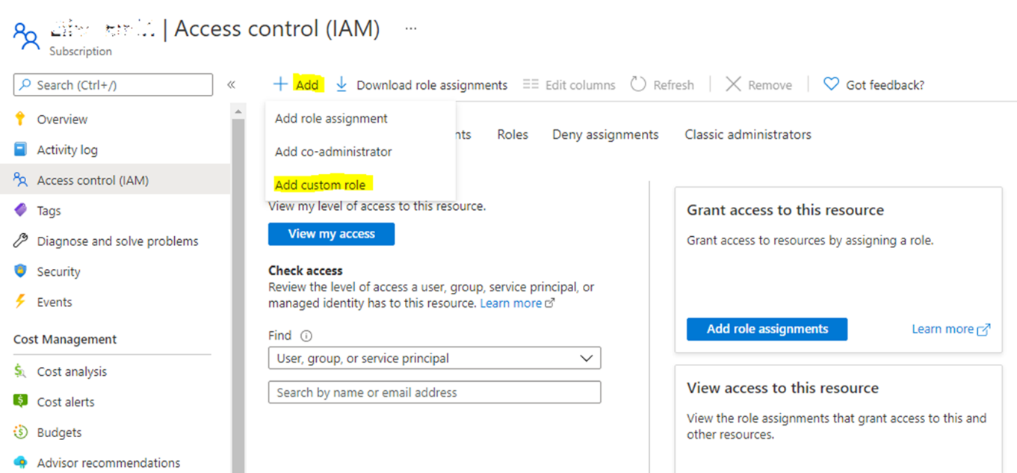1017x473 pixels.
Task: Open Events lightning bolt icon
Action: (21, 302)
